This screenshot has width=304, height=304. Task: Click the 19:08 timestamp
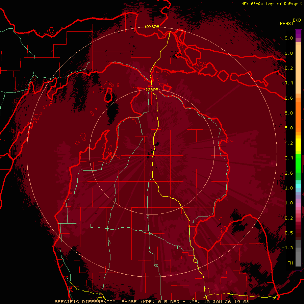point(242,302)
